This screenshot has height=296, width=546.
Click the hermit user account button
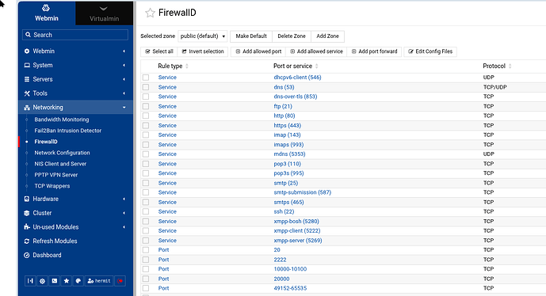(x=99, y=281)
